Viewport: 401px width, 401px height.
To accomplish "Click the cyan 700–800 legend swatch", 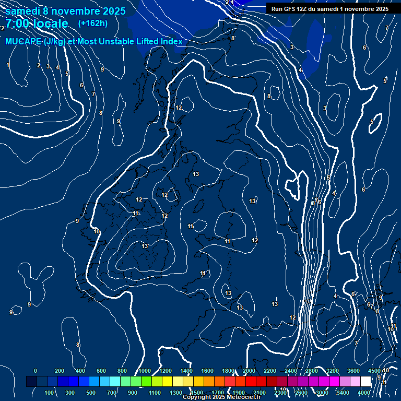I will 115,381.
